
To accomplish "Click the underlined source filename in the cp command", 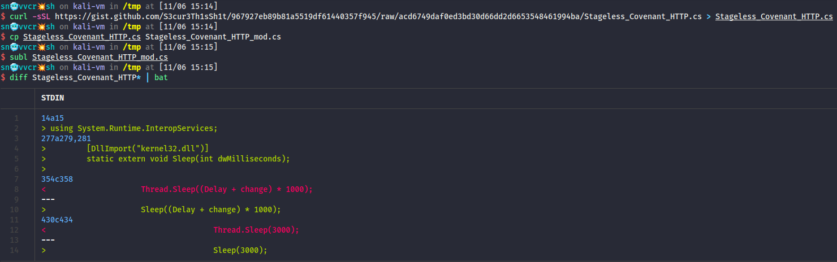I will pos(82,37).
